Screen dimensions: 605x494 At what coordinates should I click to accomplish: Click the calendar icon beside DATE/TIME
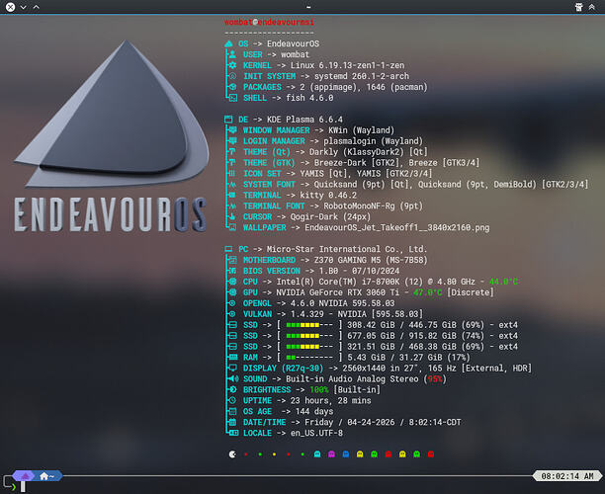232,422
